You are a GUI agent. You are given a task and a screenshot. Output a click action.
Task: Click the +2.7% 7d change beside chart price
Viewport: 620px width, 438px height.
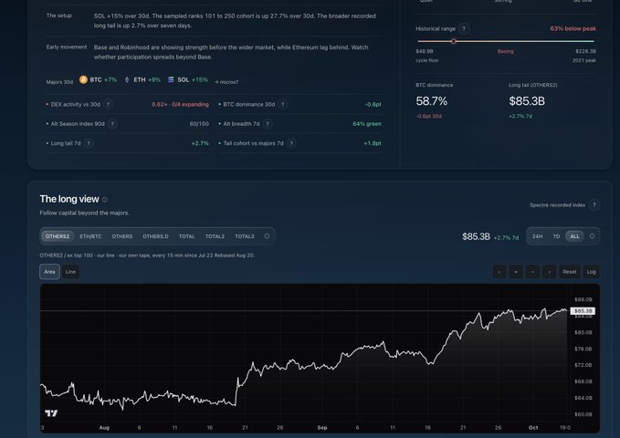pyautogui.click(x=506, y=237)
